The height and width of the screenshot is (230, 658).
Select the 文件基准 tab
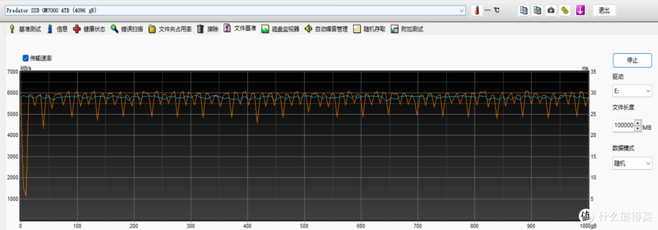(240, 29)
